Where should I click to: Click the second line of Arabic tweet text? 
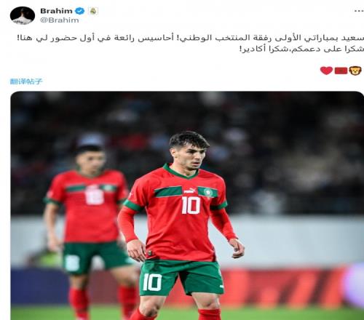point(301,49)
